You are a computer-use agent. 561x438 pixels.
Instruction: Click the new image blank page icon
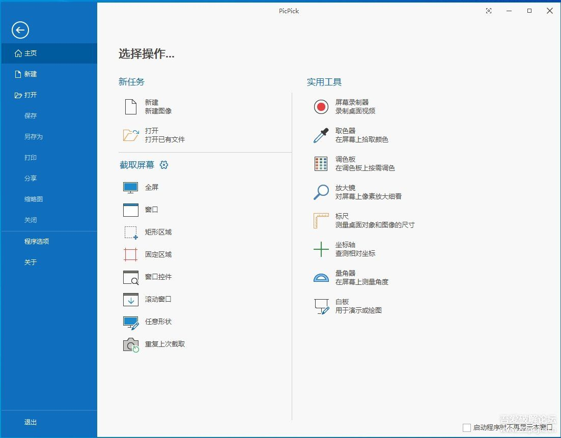[x=131, y=106]
